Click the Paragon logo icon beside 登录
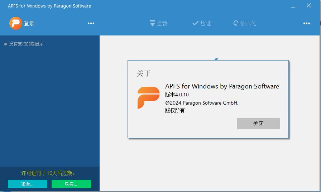 tap(15, 23)
